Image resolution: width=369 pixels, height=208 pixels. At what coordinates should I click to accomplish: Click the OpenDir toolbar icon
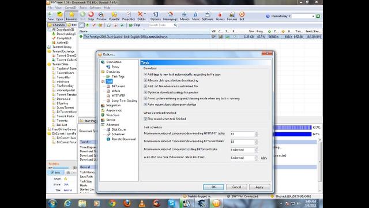(114, 16)
